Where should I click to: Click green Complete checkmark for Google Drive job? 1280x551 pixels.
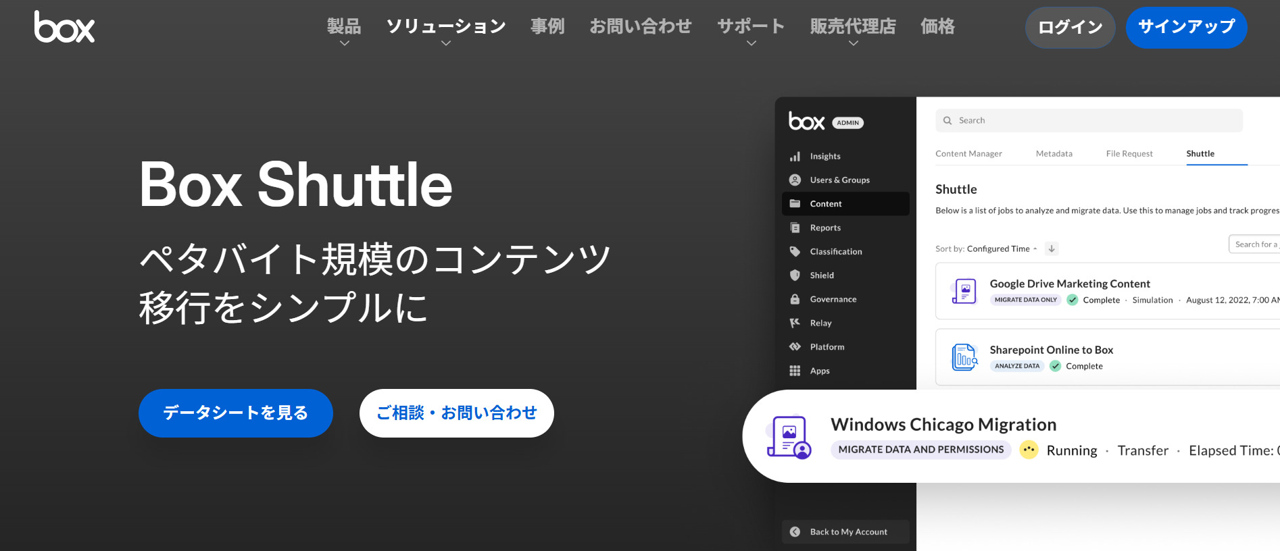1073,300
